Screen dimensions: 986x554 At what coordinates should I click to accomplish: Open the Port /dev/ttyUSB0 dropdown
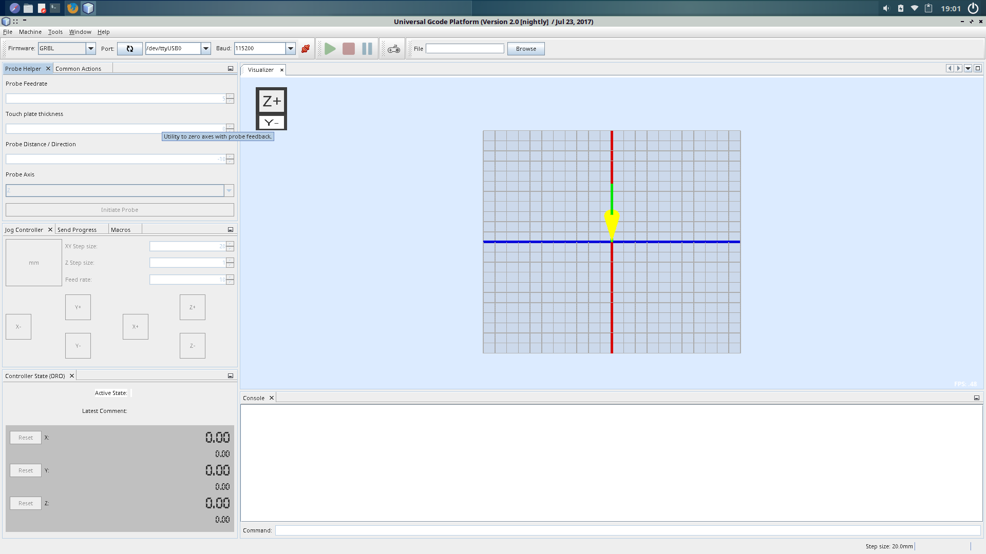click(206, 49)
